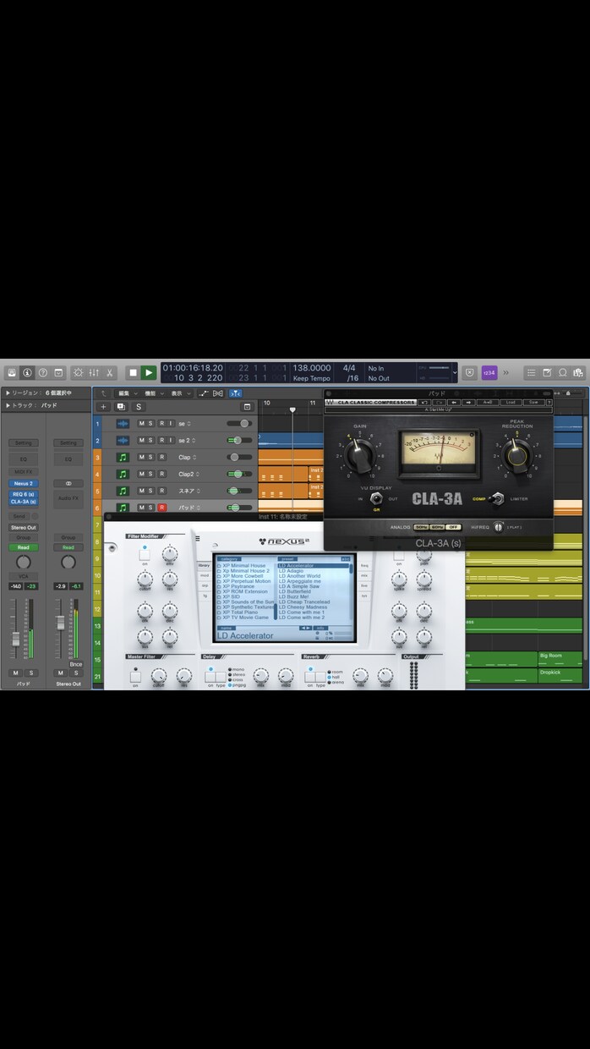Click CLA-3A Load button
The height and width of the screenshot is (1049, 590).
[511, 403]
